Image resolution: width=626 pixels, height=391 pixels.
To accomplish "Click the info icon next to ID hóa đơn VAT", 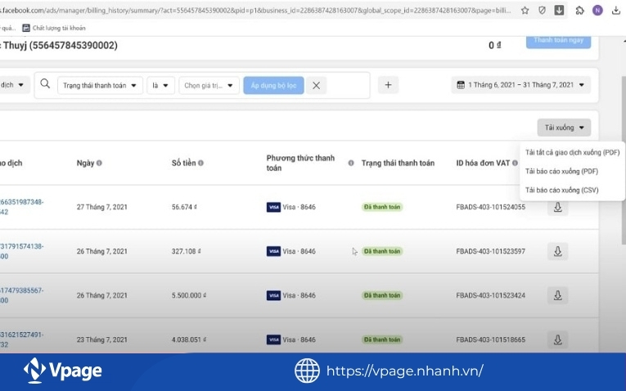I will pos(515,163).
